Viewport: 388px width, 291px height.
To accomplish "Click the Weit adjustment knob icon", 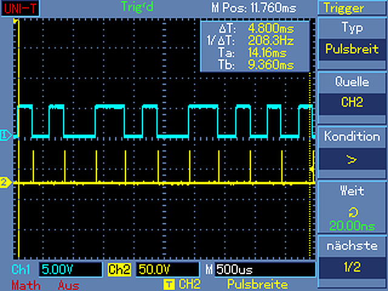I will [x=353, y=212].
